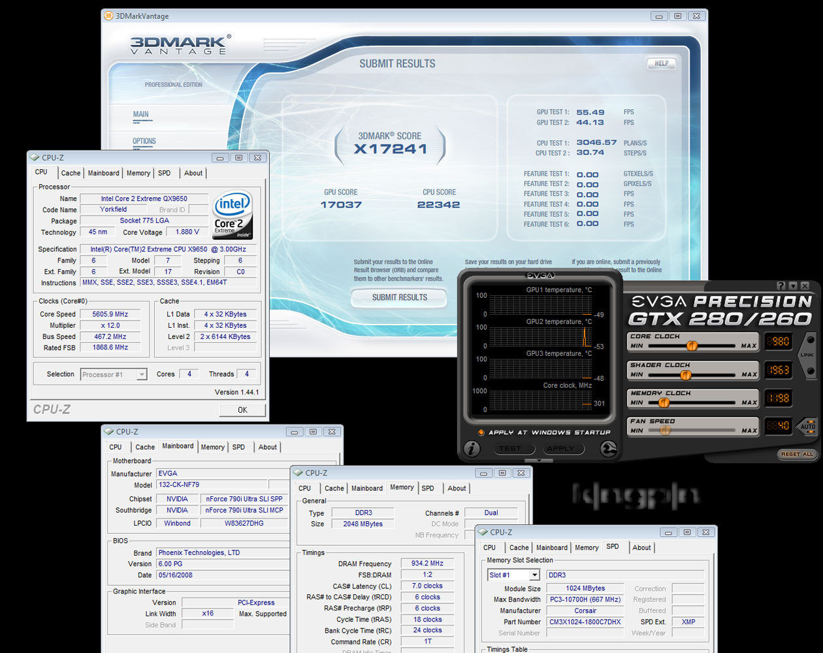Click the 3DMarkVantage title bar icon

[x=108, y=16]
